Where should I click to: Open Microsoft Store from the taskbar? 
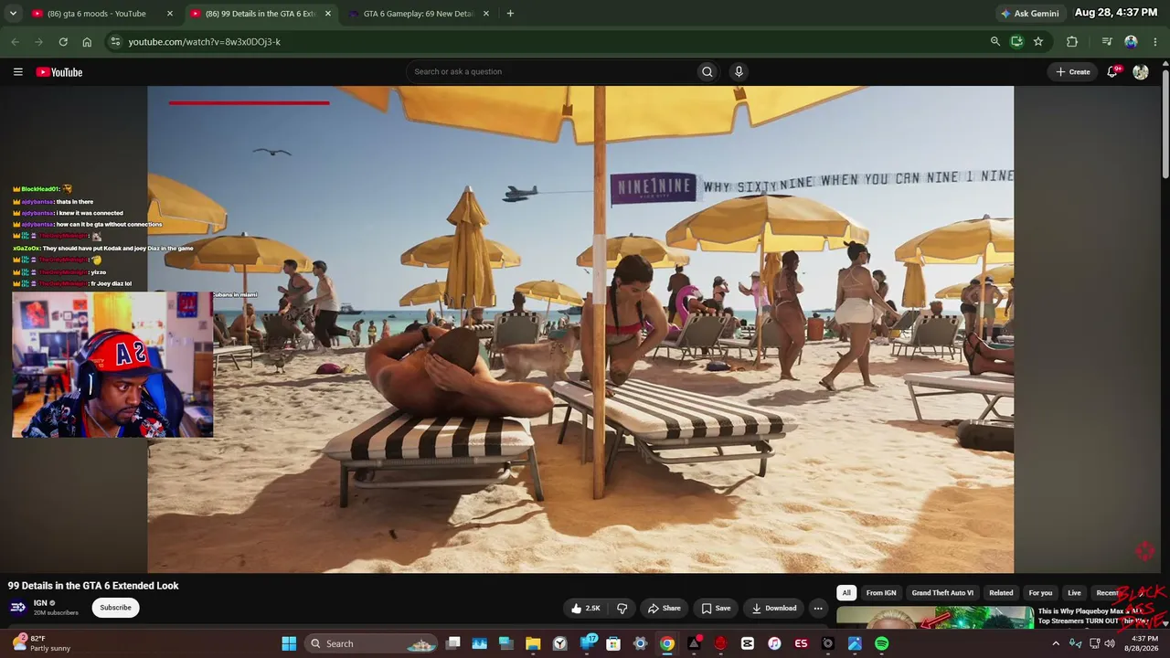click(x=613, y=643)
